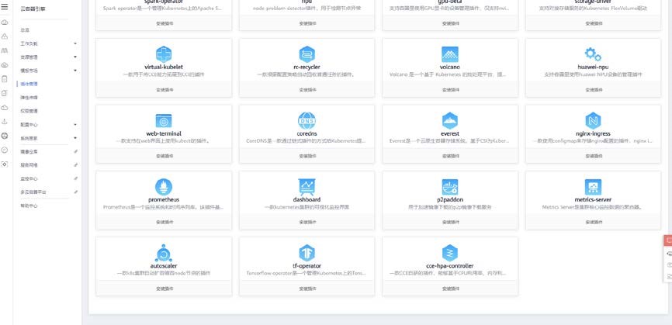Install the prometheus plugin
The height and width of the screenshot is (325, 672).
point(164,223)
